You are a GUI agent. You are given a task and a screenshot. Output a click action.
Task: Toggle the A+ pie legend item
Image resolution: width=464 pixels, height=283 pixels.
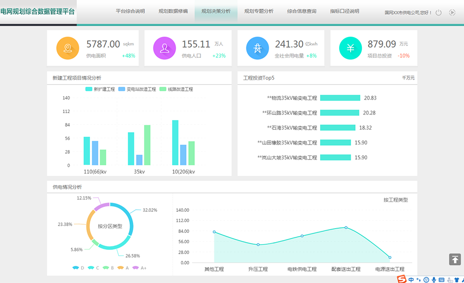pyautogui.click(x=139, y=268)
